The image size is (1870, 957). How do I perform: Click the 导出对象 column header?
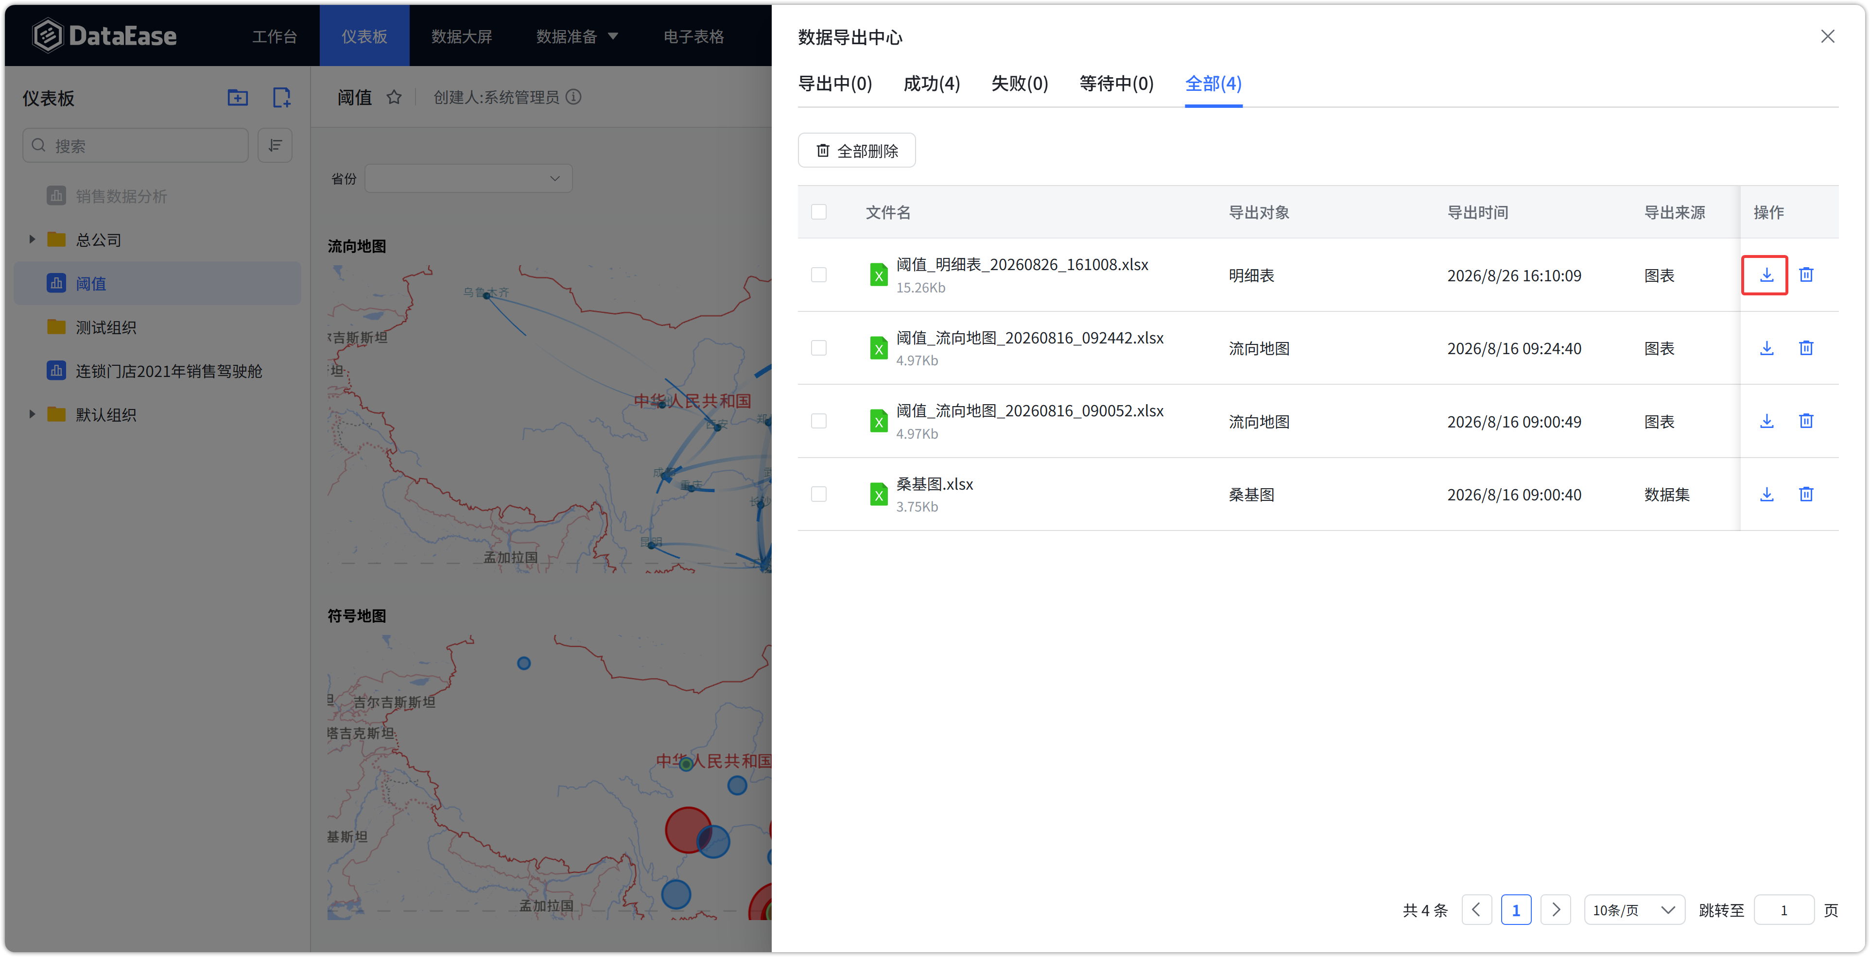pos(1259,212)
